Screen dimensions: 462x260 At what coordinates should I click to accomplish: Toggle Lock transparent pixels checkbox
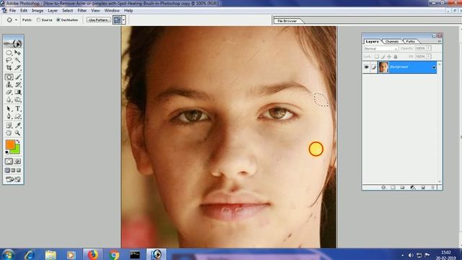[x=377, y=56]
